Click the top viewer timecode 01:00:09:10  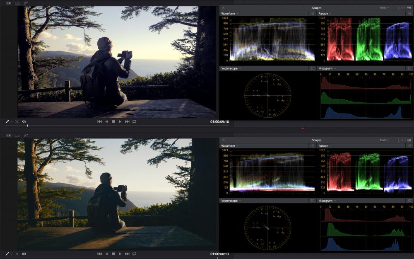(x=219, y=122)
